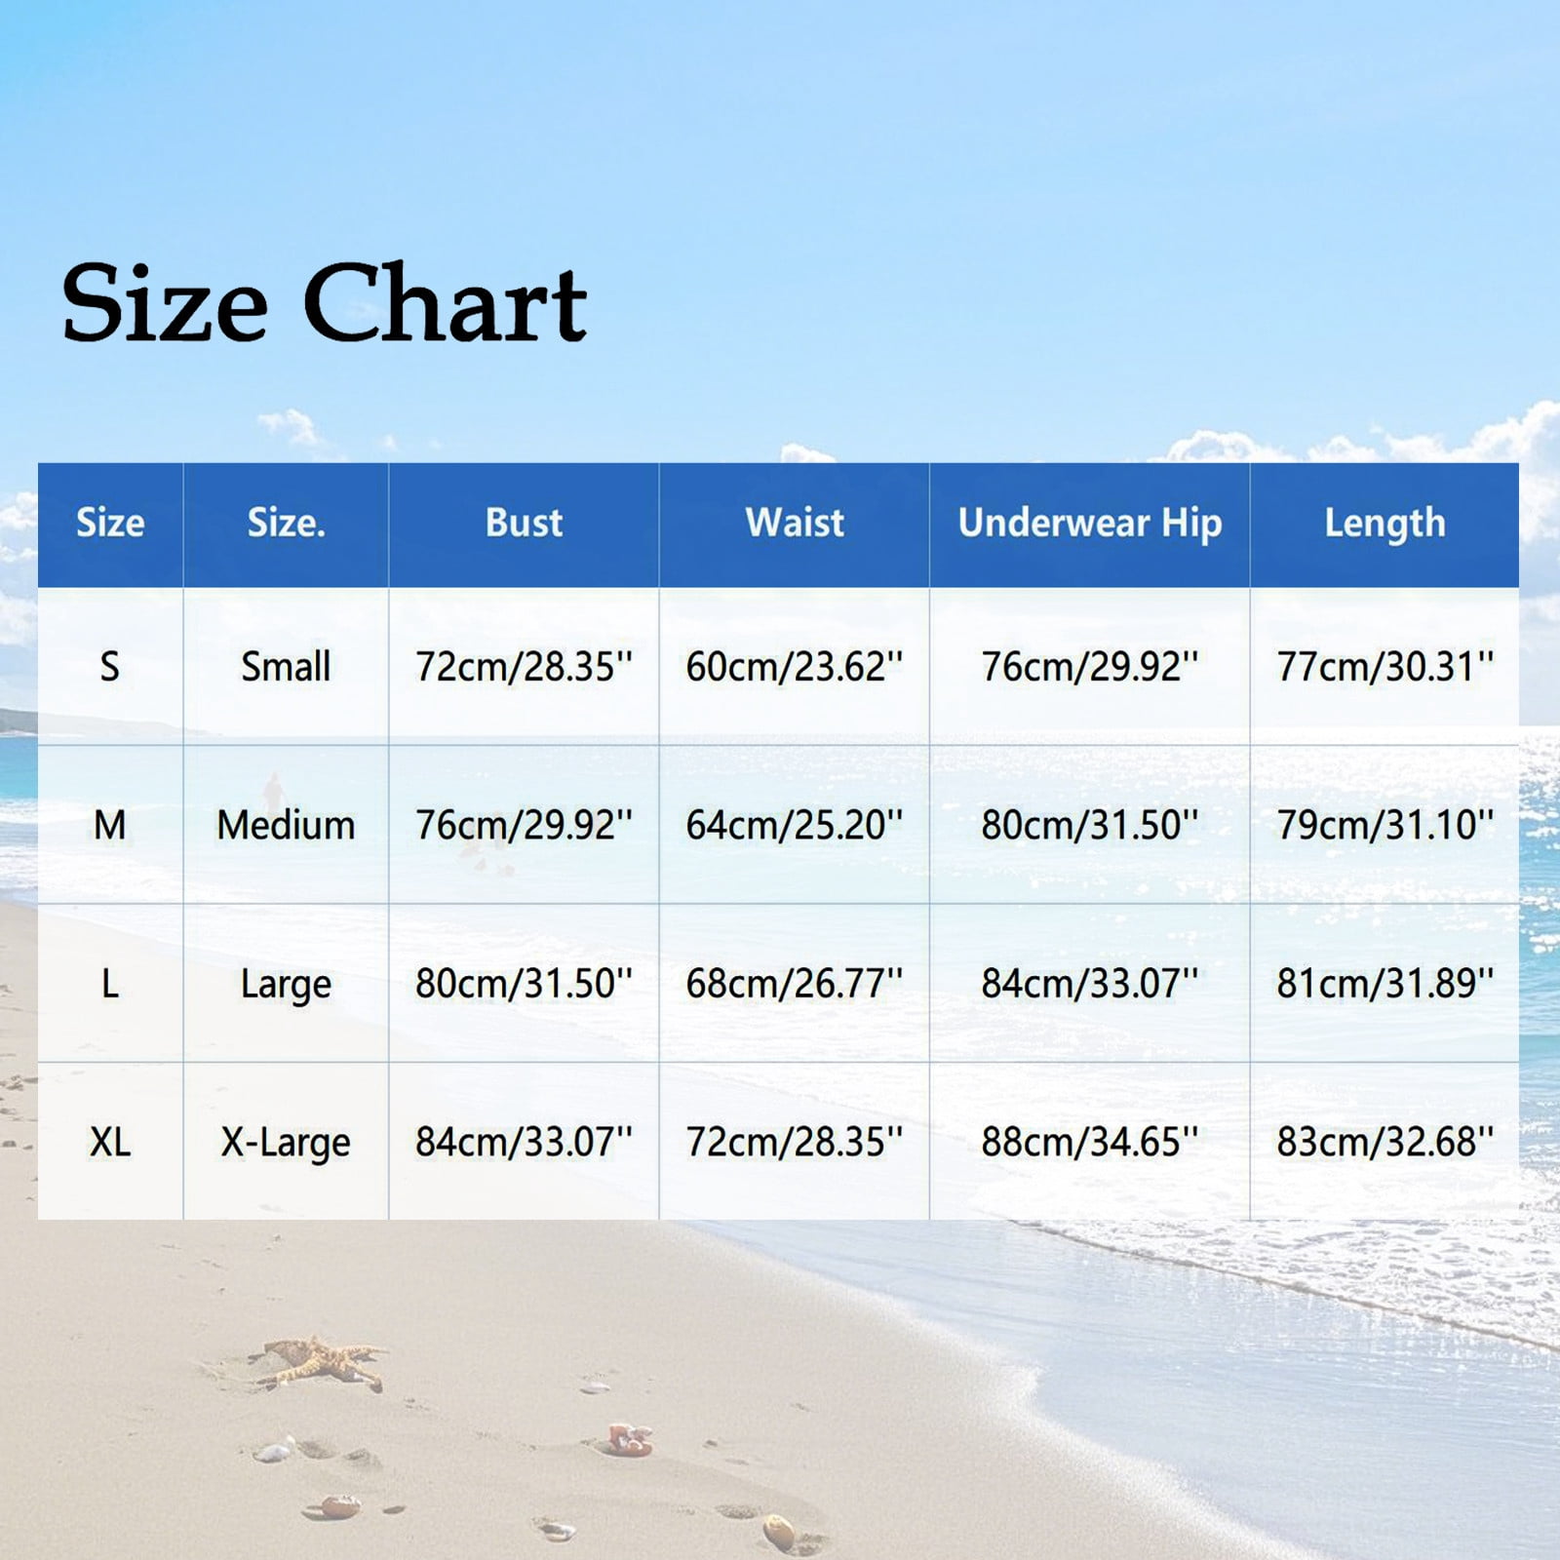The height and width of the screenshot is (1560, 1560).
Task: Select the XL size cell
Action: click(110, 1142)
